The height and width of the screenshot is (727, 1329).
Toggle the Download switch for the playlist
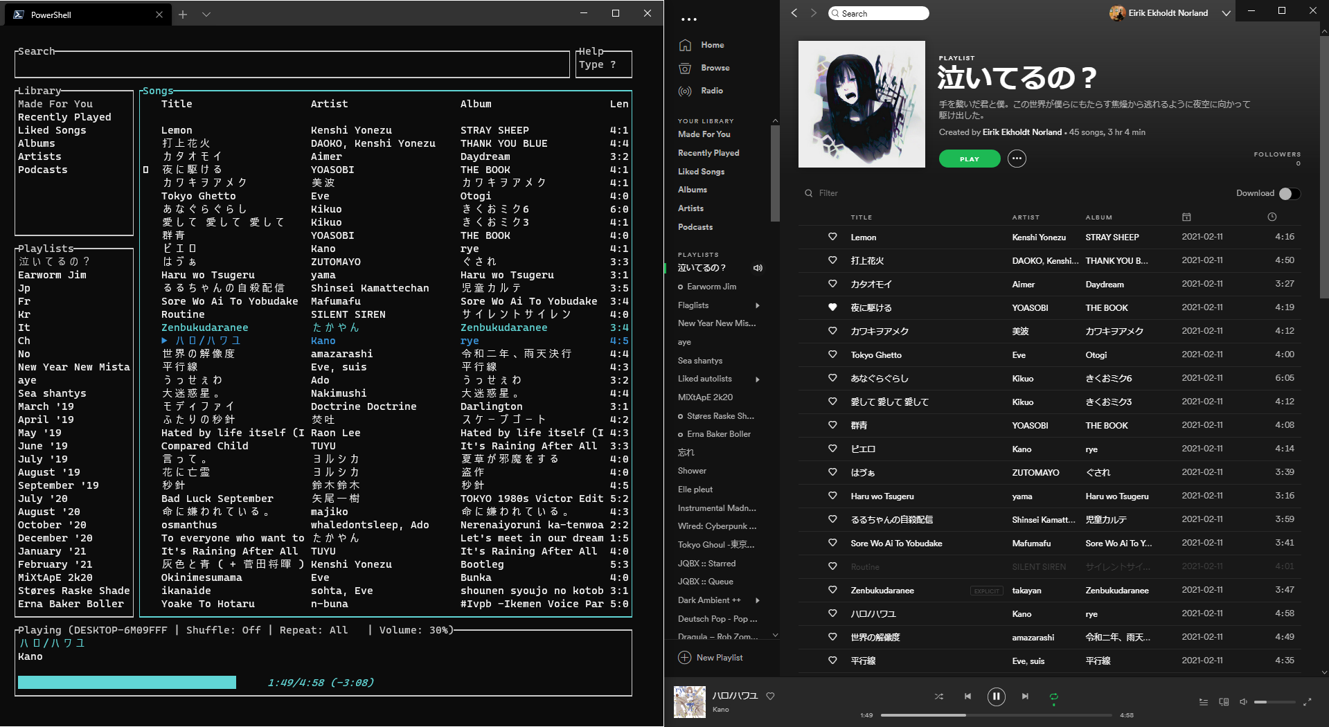(1291, 193)
